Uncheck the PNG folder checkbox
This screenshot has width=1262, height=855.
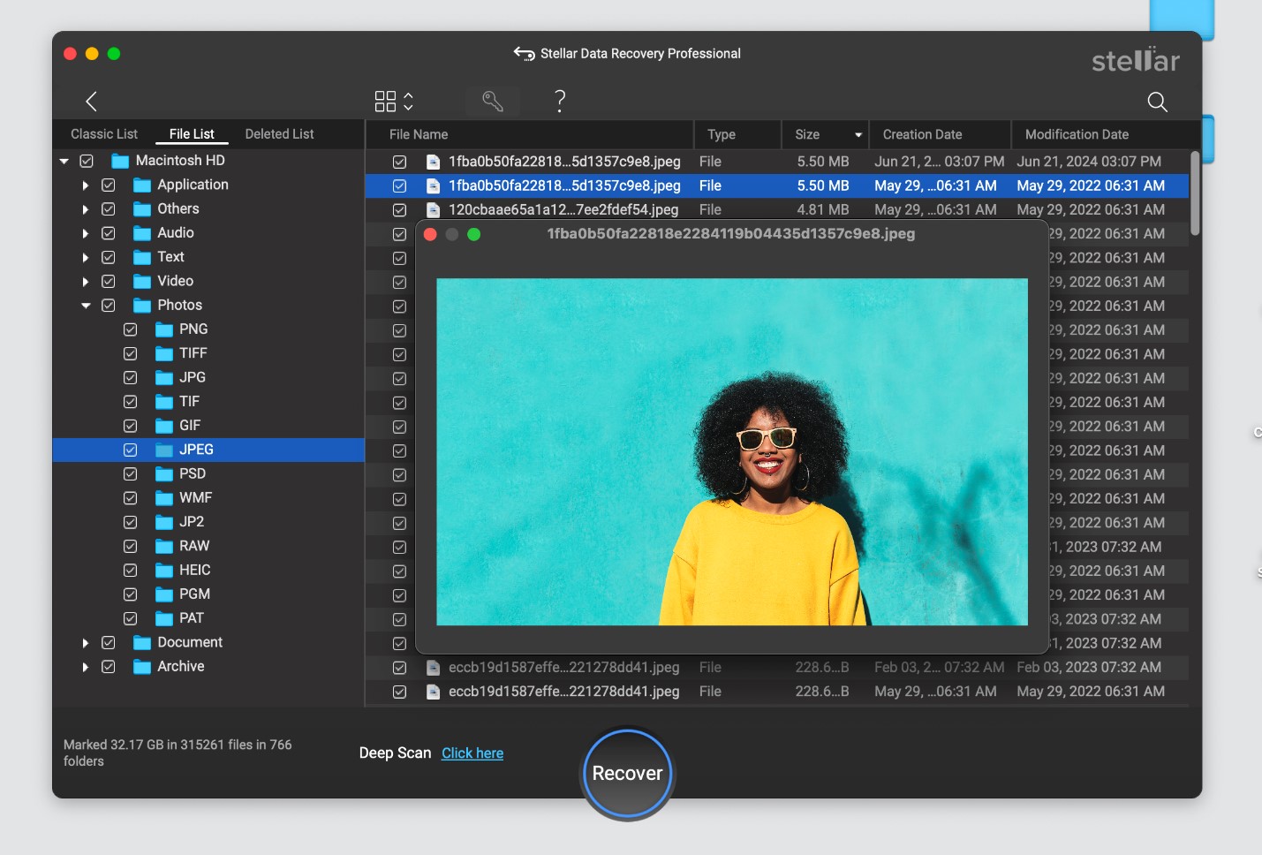coord(131,329)
